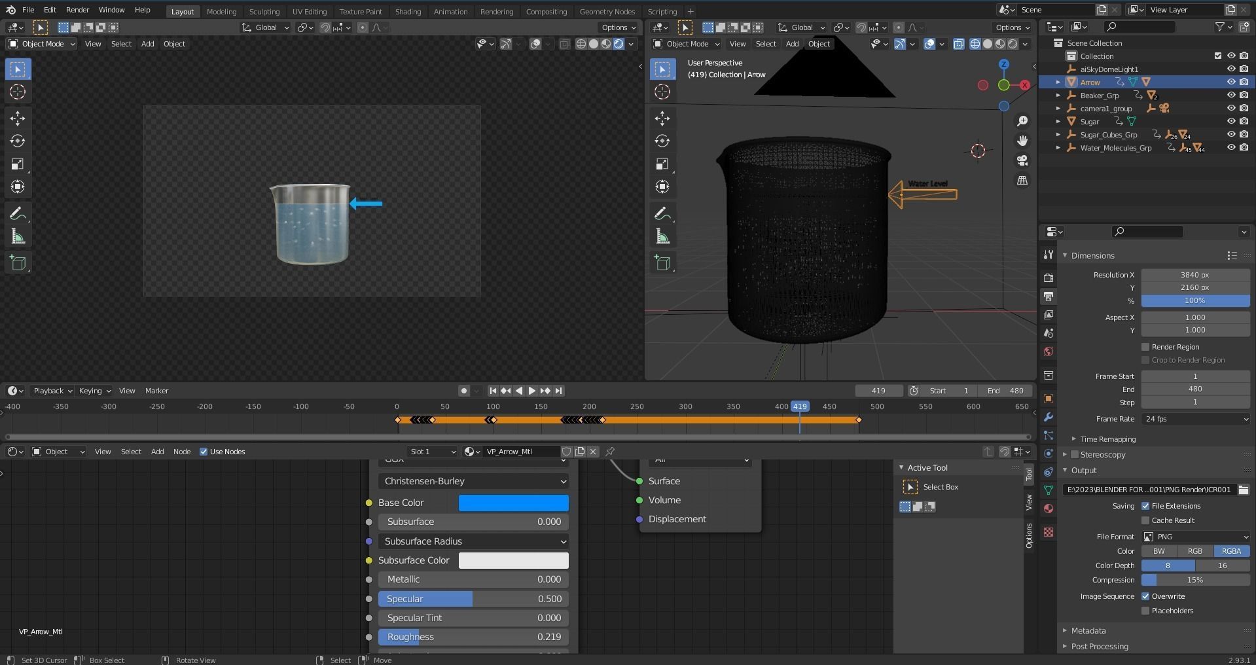Disable rendering for Beaker_Grp
Image resolution: width=1256 pixels, height=665 pixels.
click(x=1244, y=95)
